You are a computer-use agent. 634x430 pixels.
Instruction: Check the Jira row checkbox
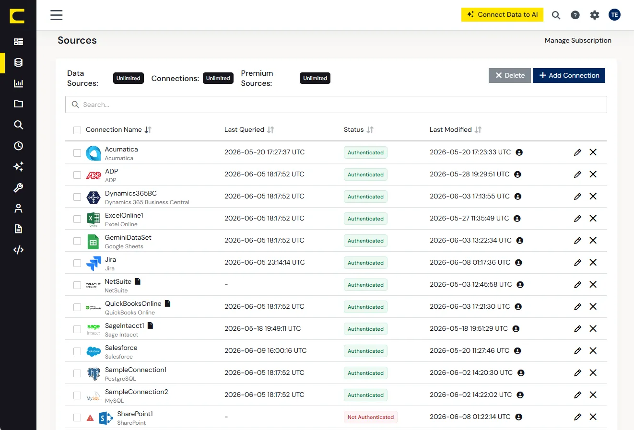point(77,263)
